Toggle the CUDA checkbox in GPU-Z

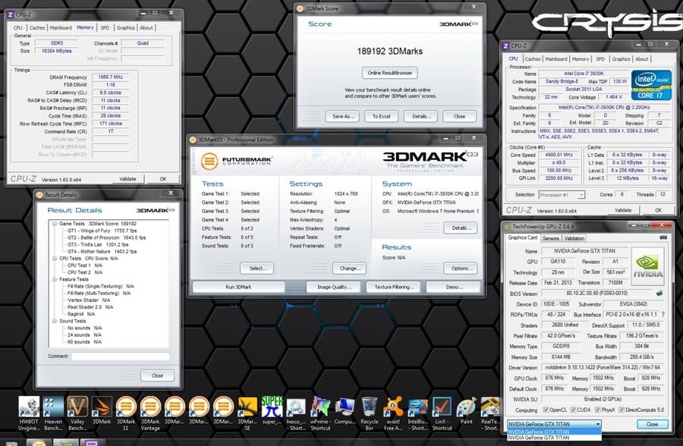pos(573,410)
